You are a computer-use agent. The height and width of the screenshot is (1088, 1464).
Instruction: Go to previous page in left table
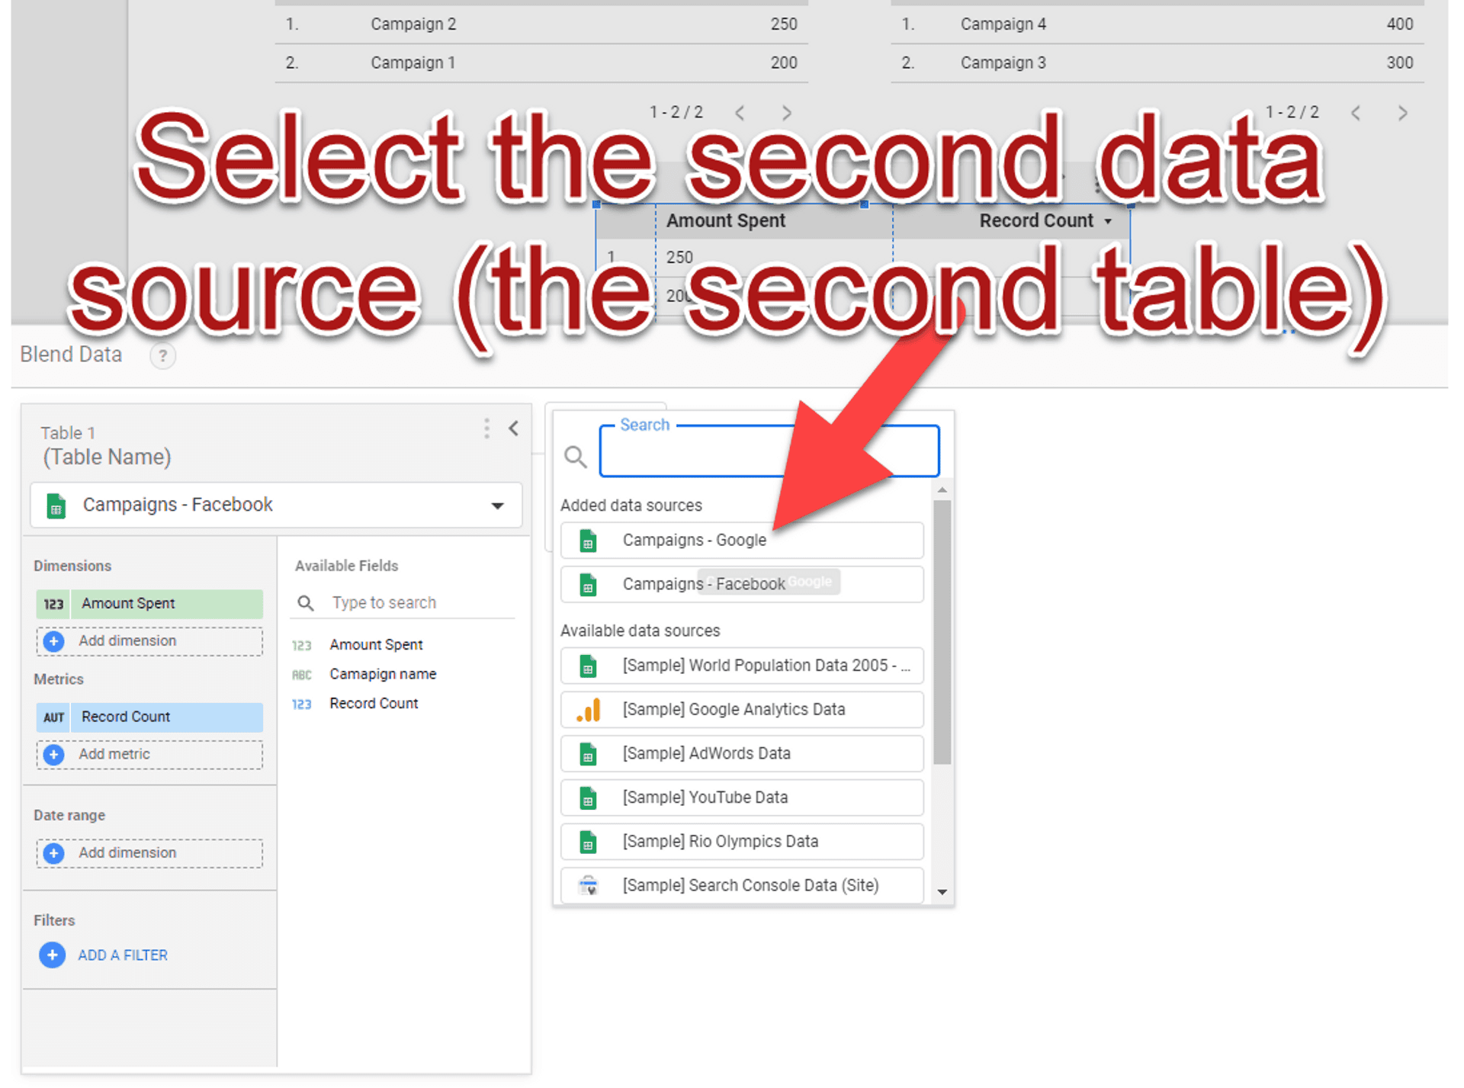pyautogui.click(x=740, y=113)
